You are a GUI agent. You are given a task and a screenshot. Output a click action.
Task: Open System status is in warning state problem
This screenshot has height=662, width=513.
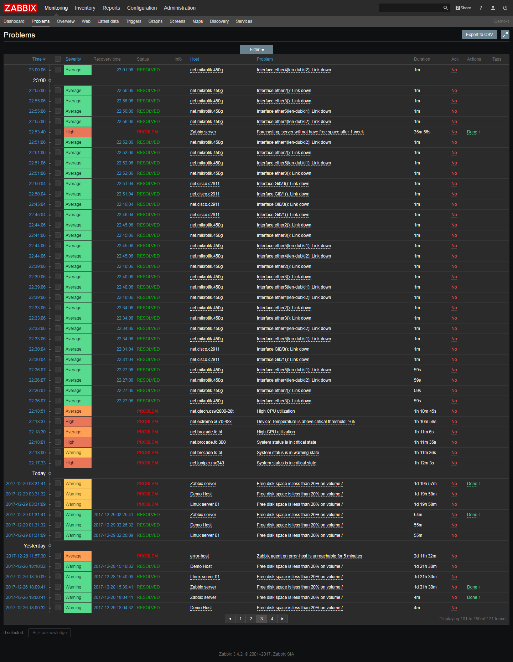coord(288,453)
